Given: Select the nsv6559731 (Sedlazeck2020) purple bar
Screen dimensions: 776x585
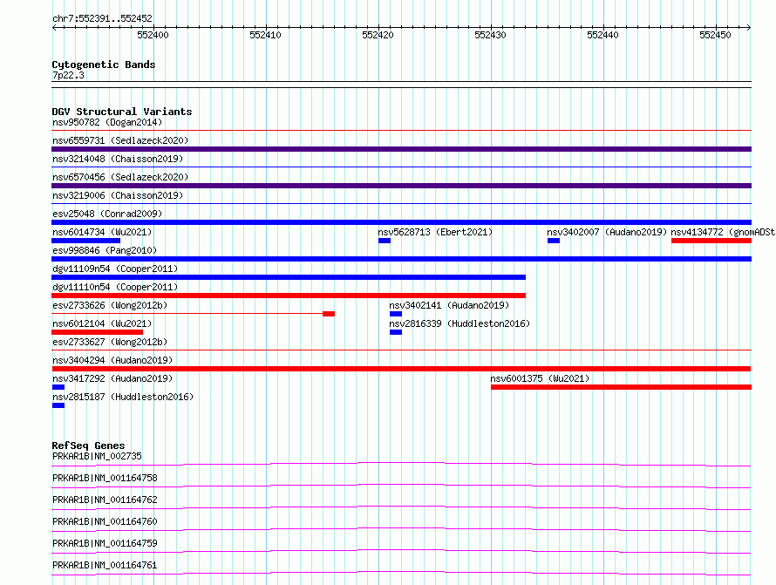Looking at the screenshot, I should [401, 149].
